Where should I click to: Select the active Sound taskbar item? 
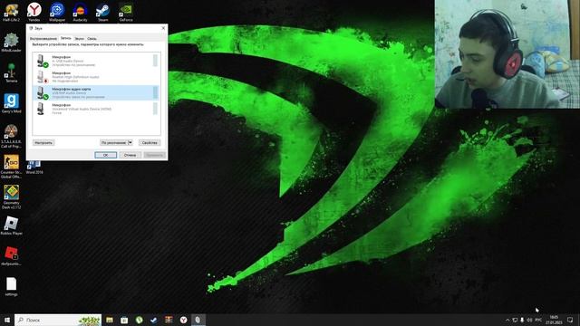click(x=198, y=320)
